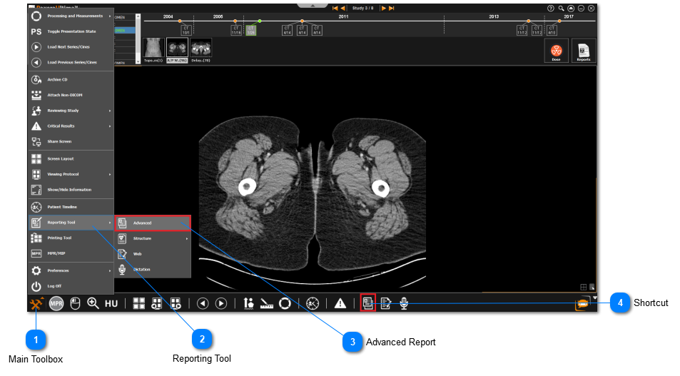
Task: Activate the HU measurement tool
Action: click(111, 303)
